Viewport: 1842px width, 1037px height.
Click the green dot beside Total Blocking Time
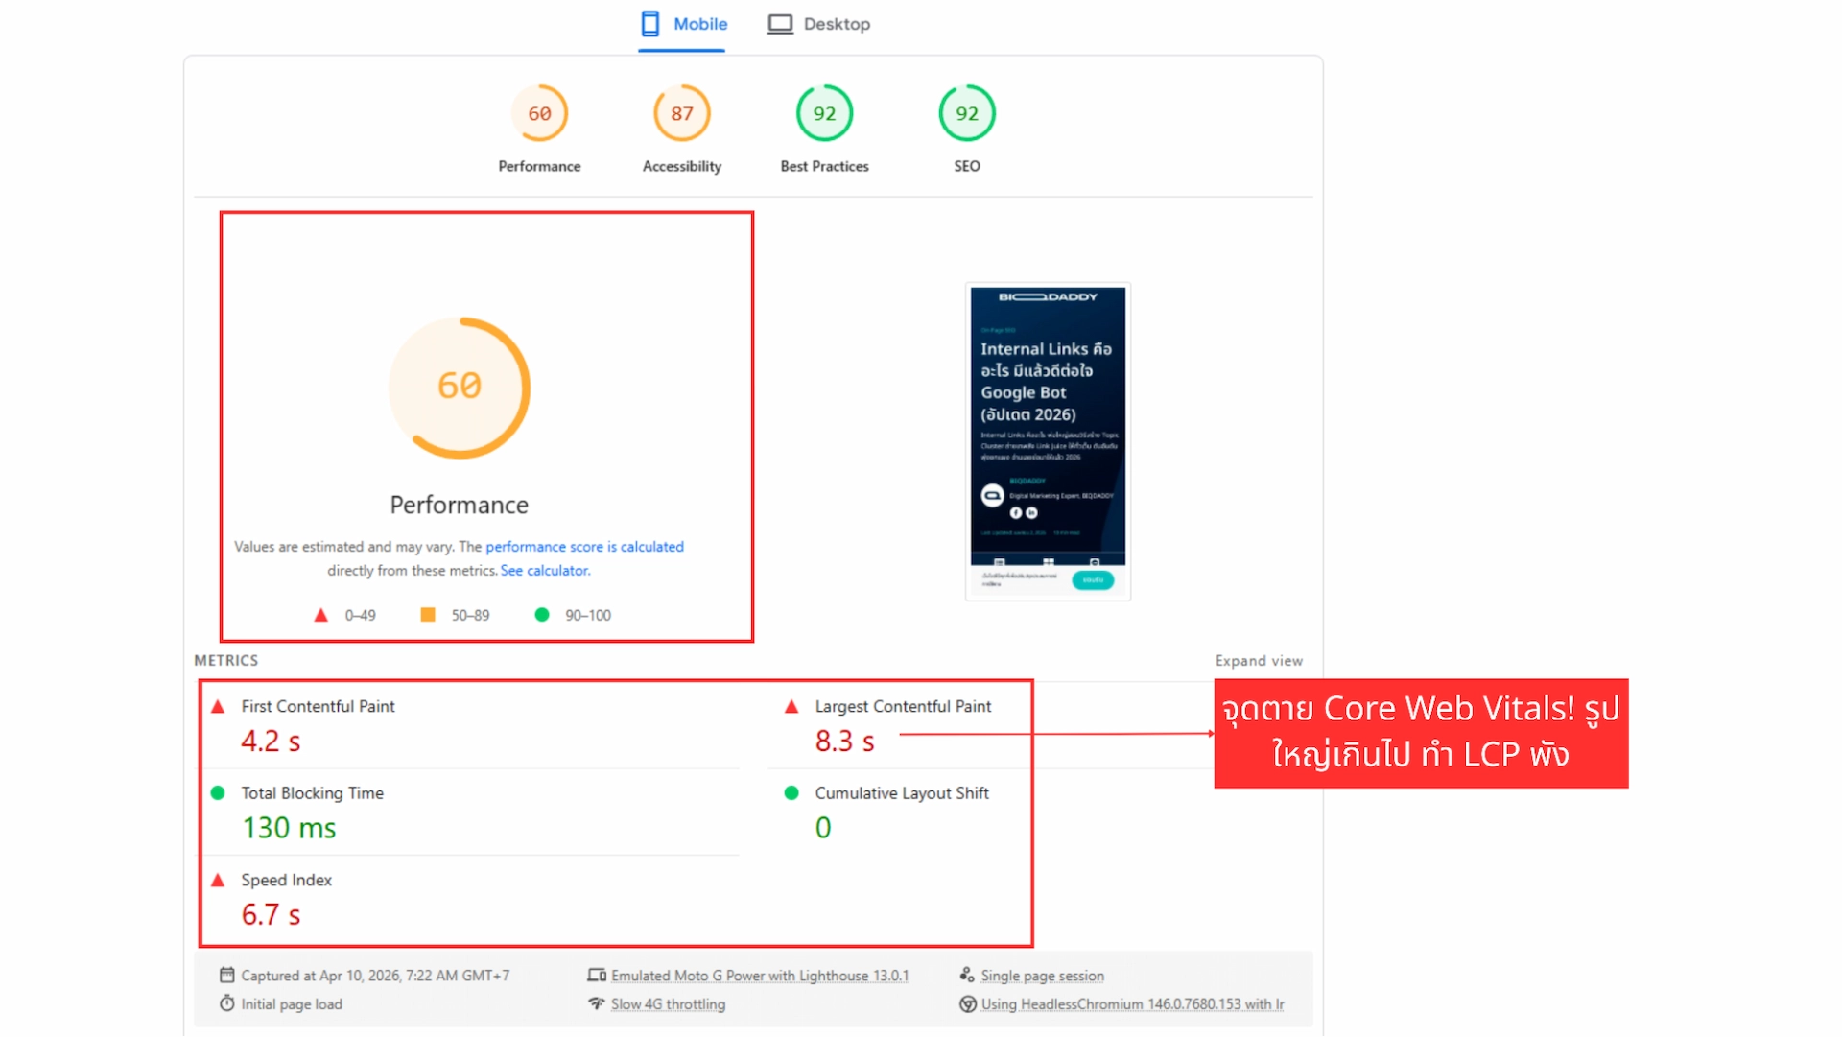218,793
